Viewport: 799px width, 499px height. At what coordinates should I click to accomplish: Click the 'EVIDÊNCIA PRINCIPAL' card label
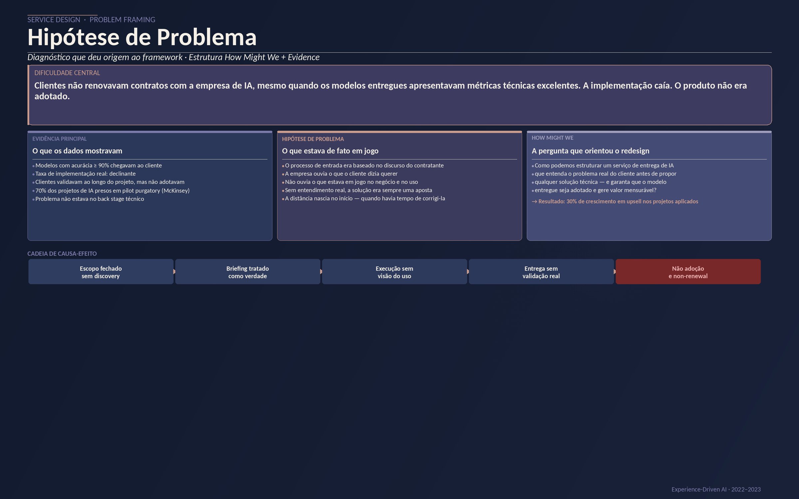click(x=59, y=139)
